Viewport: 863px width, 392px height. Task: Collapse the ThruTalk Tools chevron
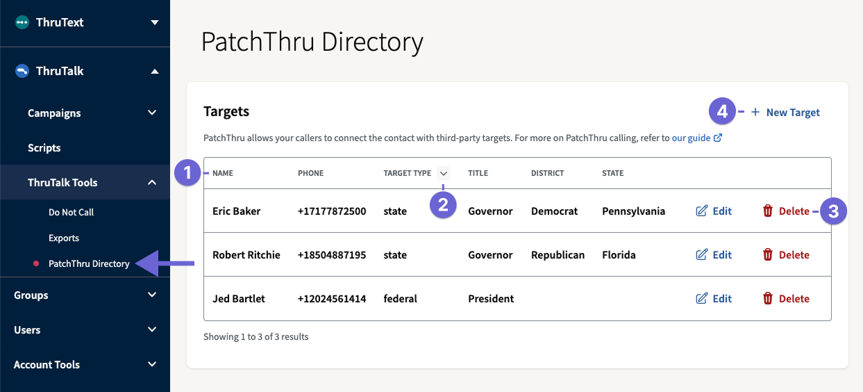(x=152, y=182)
